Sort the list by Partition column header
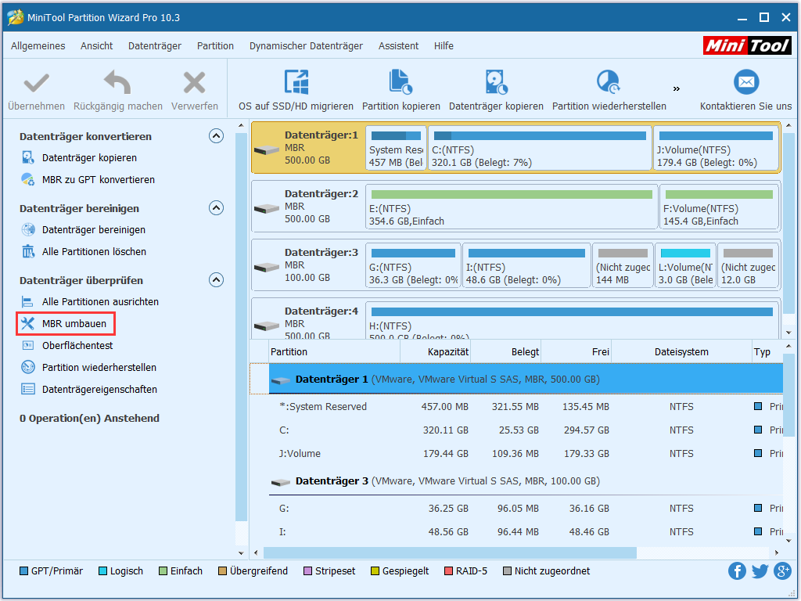This screenshot has width=801, height=601. (x=334, y=352)
